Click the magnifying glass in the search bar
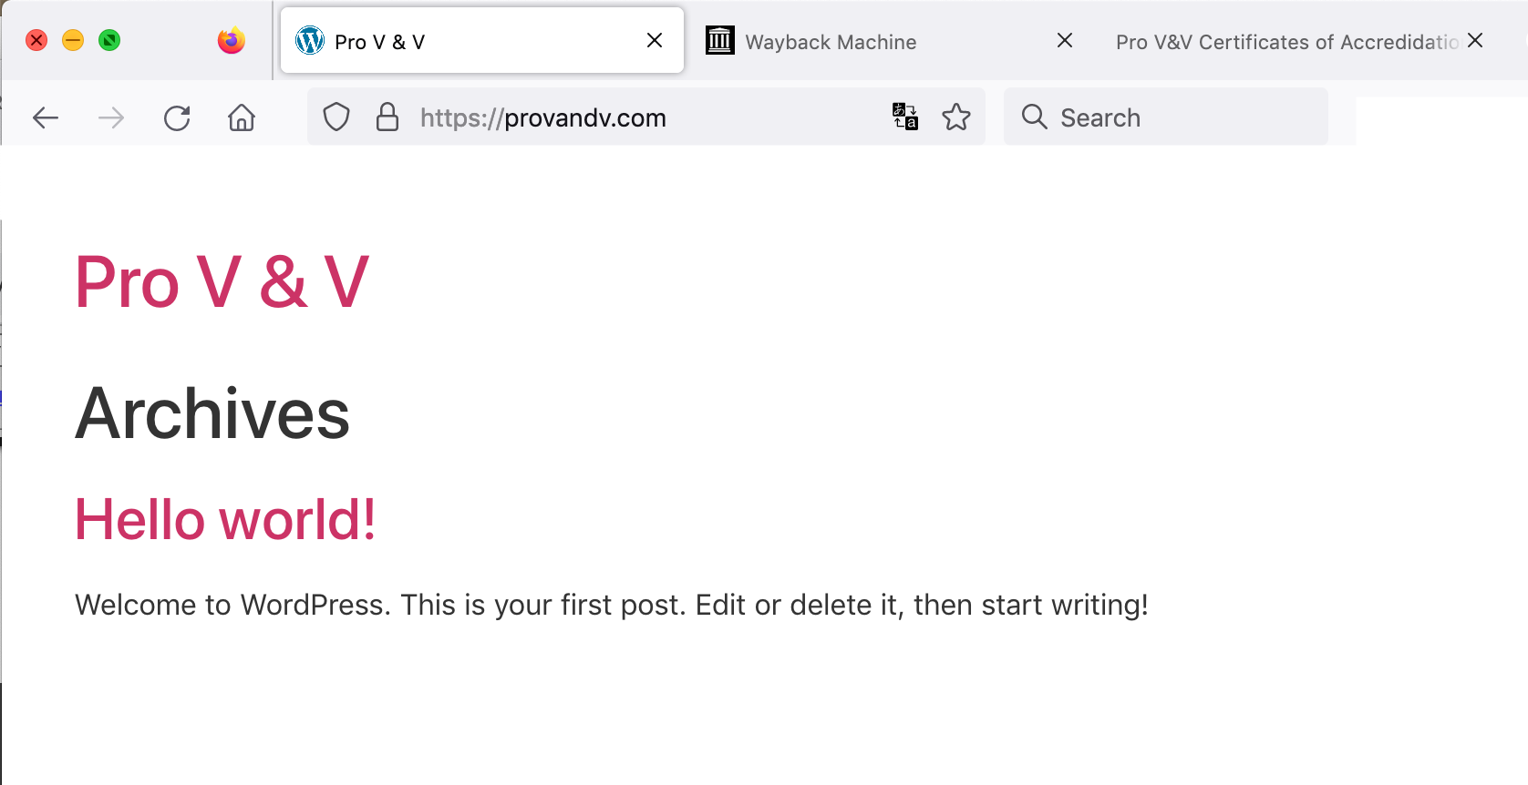The image size is (1528, 785). pyautogui.click(x=1034, y=117)
